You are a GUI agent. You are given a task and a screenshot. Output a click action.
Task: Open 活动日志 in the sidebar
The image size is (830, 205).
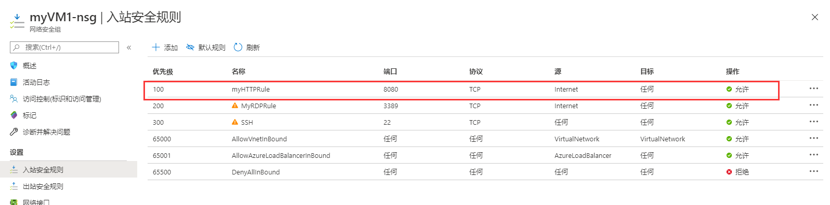coord(36,82)
